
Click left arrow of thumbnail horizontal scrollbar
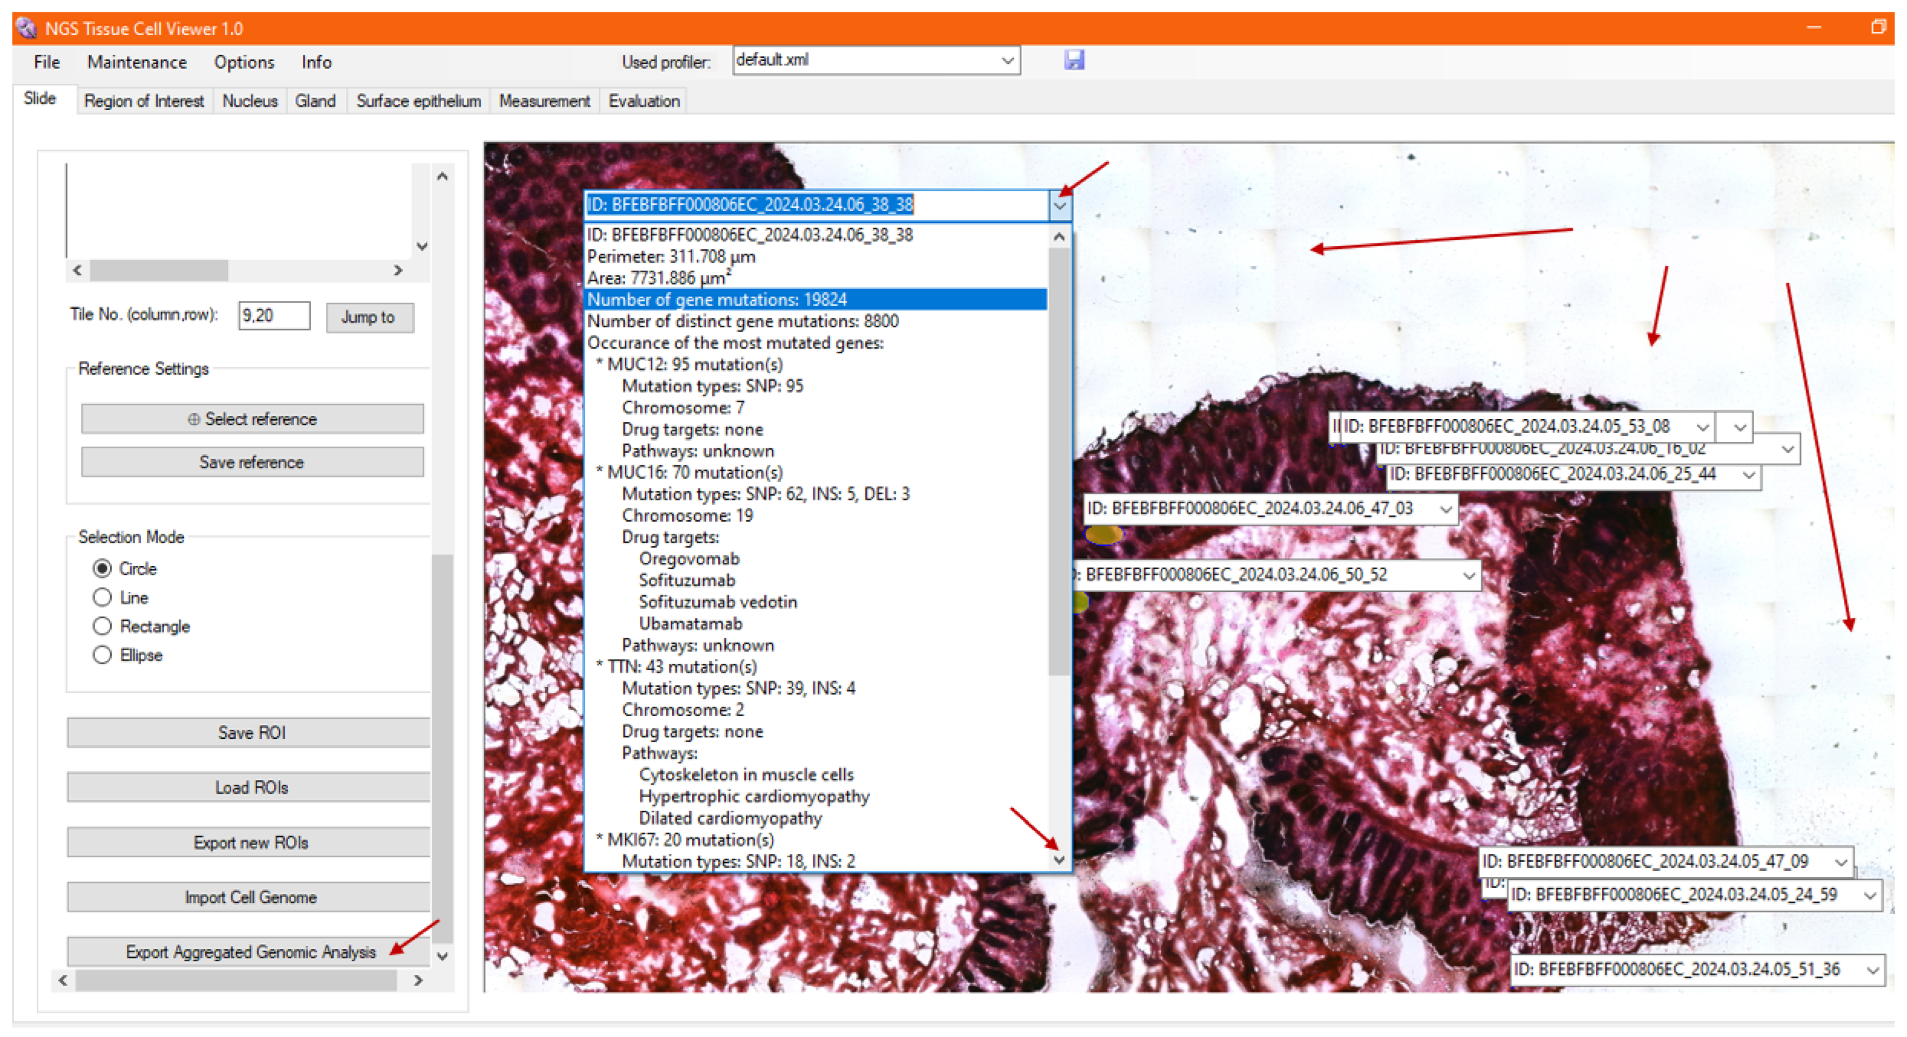coord(78,271)
